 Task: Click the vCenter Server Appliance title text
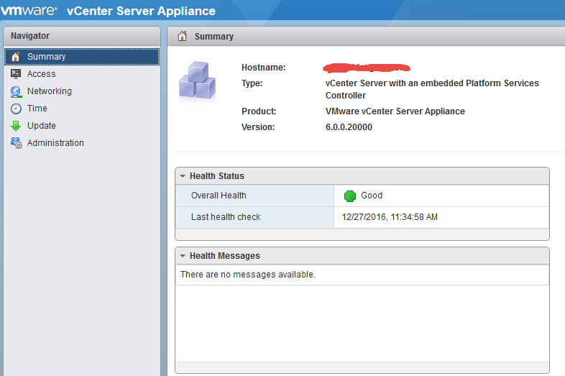[141, 11]
